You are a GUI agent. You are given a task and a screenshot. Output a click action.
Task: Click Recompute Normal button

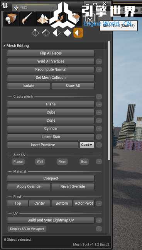51,69
